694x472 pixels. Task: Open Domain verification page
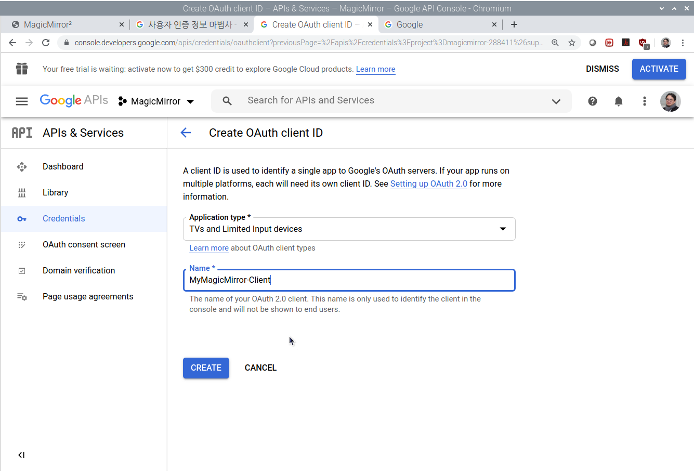tap(84, 270)
